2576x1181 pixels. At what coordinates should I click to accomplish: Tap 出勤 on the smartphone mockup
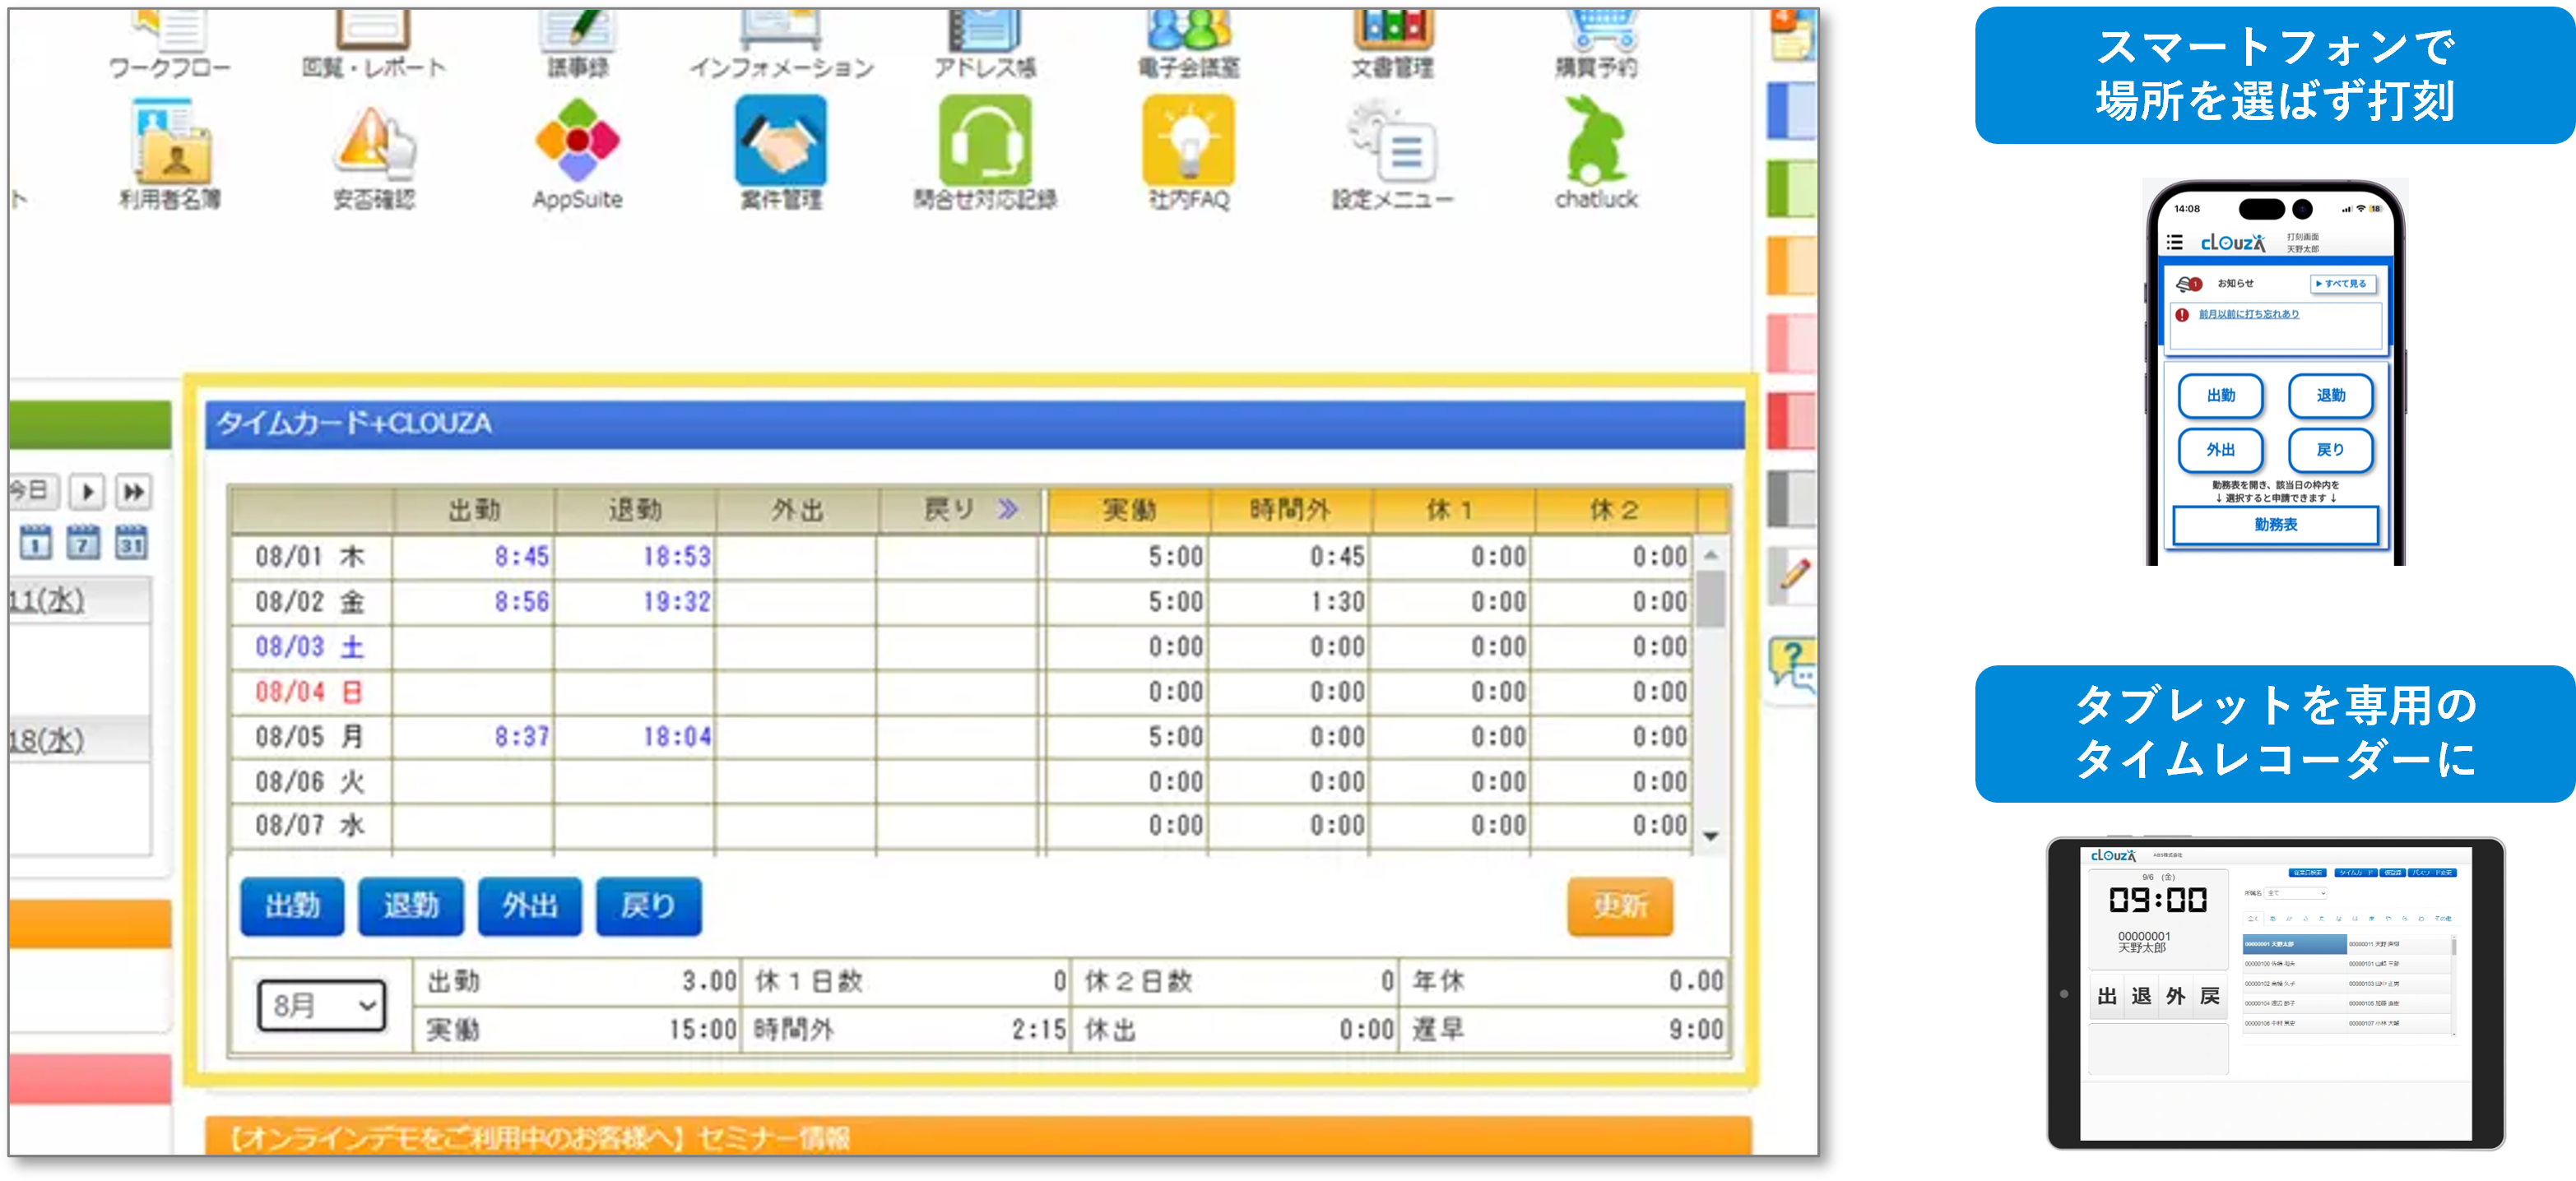click(2221, 395)
